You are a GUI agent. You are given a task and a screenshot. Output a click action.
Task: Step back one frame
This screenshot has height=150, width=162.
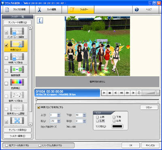115,93
